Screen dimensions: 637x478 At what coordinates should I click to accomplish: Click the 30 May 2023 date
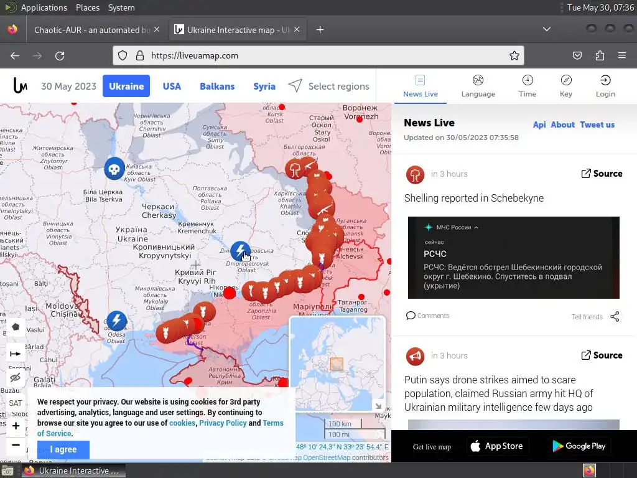[68, 86]
